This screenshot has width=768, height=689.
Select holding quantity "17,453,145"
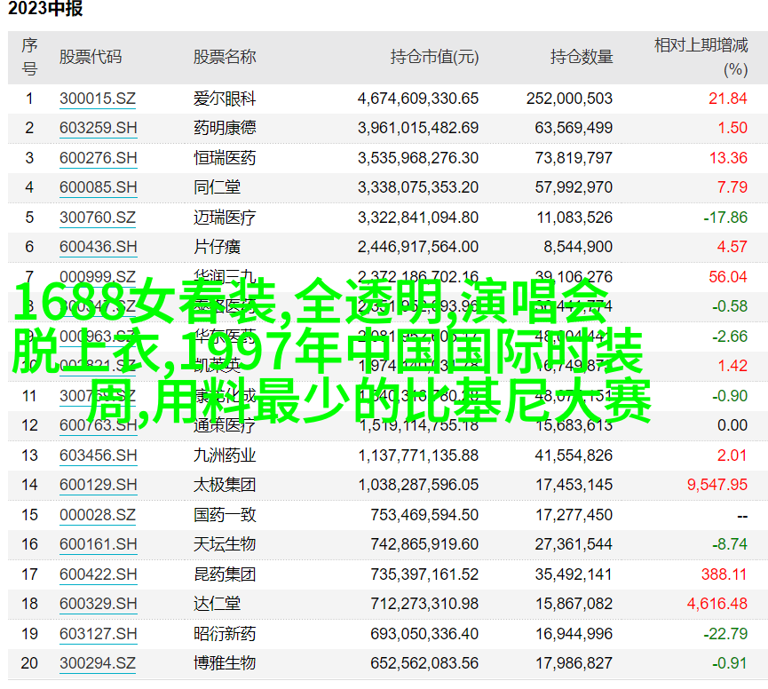tap(574, 484)
